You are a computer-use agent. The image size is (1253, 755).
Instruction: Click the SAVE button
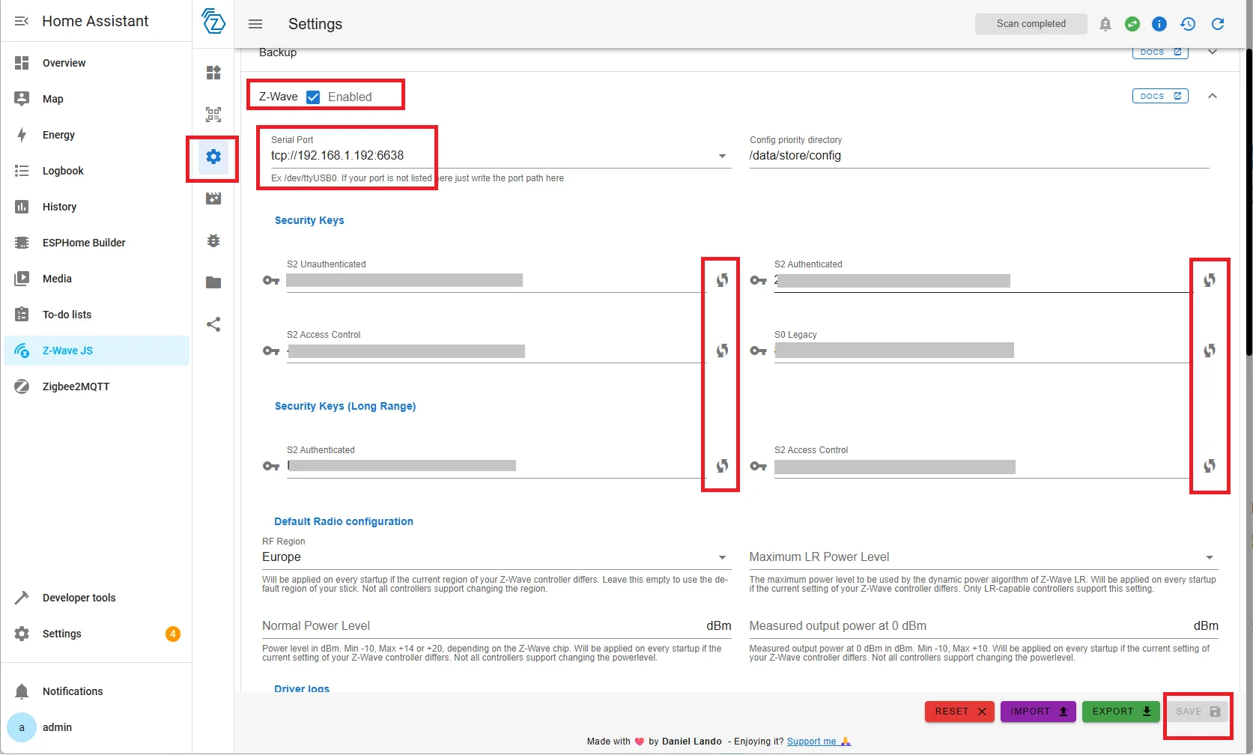click(1196, 712)
